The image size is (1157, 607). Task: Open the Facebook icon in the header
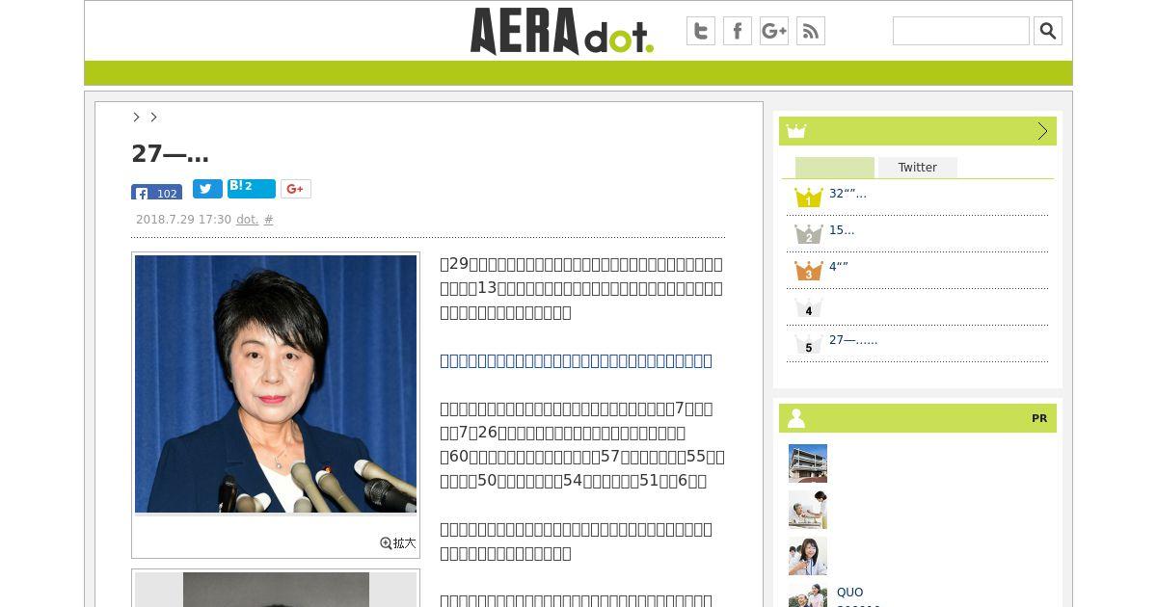[x=738, y=31]
